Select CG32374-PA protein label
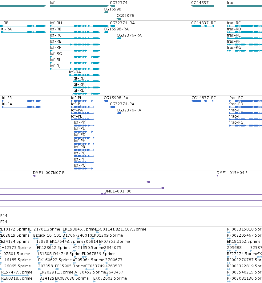This screenshot has width=262, height=283. click(x=122, y=104)
